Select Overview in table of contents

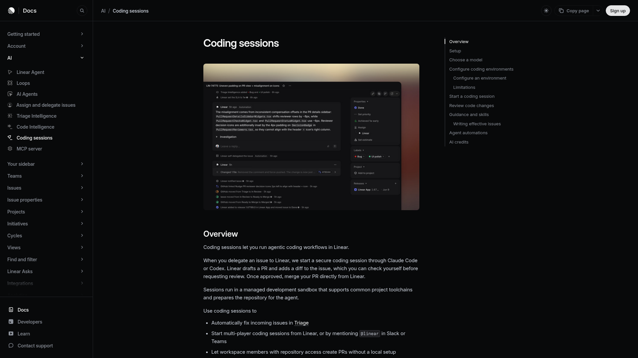[x=459, y=41]
